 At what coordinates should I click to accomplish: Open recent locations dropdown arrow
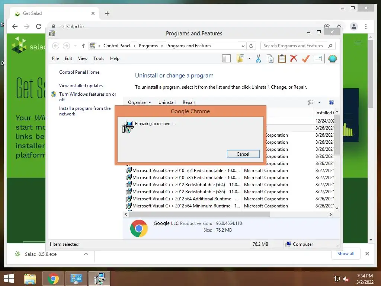(75, 46)
